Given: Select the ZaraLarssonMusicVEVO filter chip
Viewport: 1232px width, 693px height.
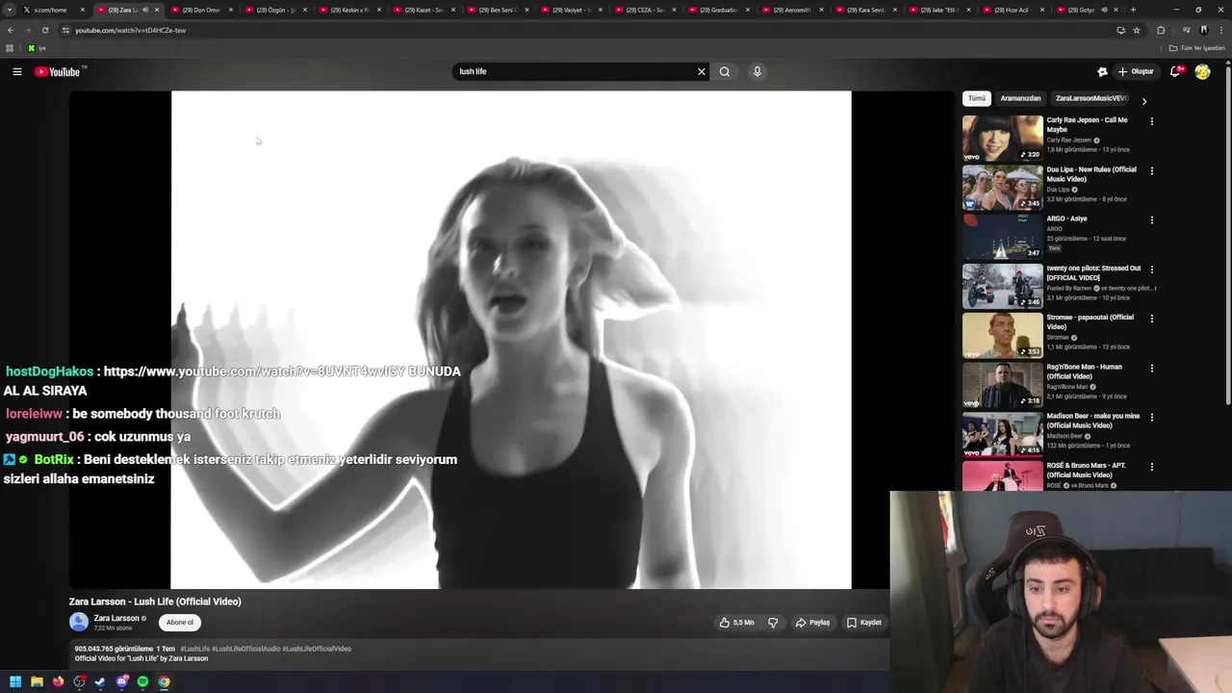Looking at the screenshot, I should click(1091, 98).
